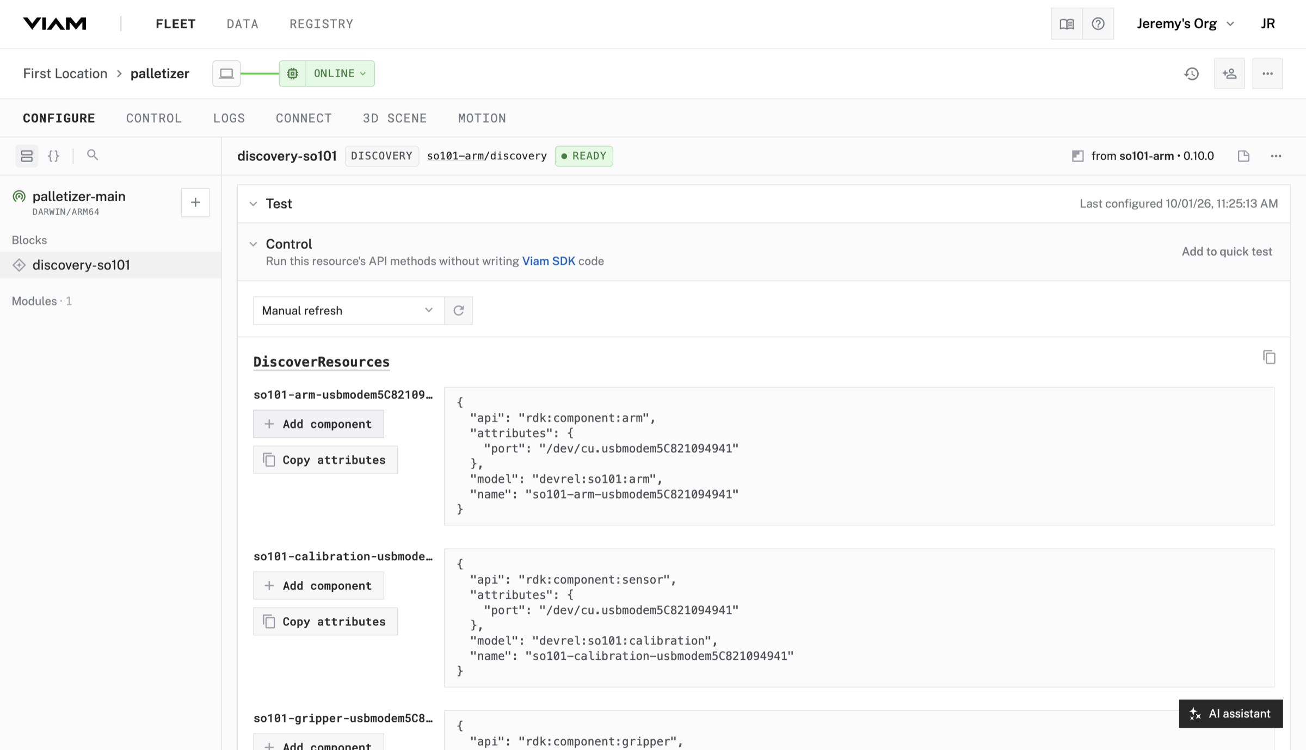Open discovery-so101 card three-dot menu

(x=1276, y=156)
